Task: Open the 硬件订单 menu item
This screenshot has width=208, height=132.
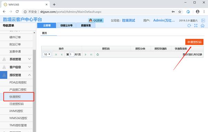Action: (16, 37)
